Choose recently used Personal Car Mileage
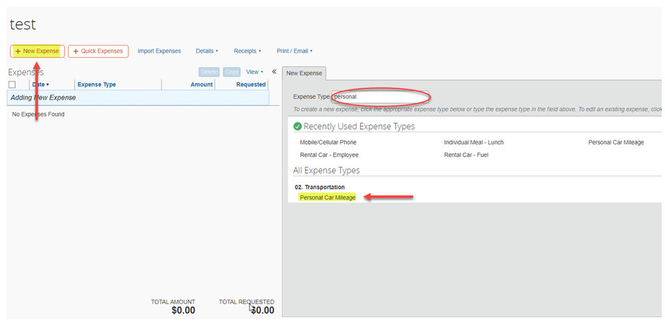Screen dimensions: 665x325 click(x=616, y=143)
